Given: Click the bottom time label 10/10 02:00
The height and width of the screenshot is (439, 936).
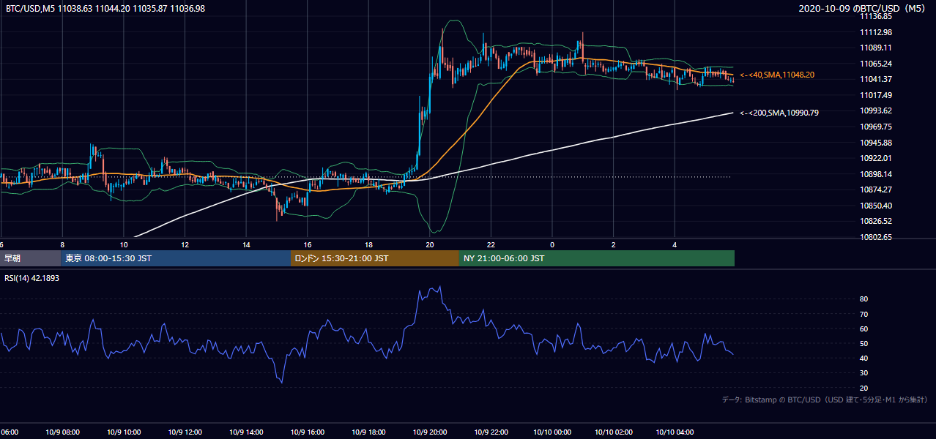Looking at the screenshot, I should click(614, 432).
